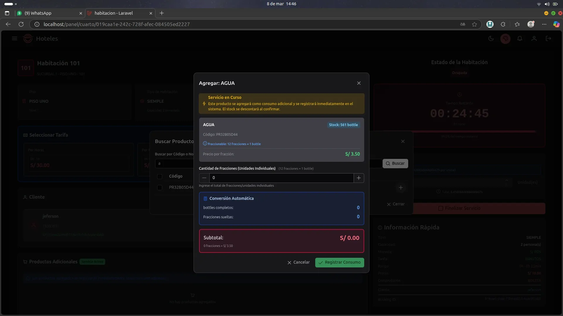The image size is (563, 316).
Task: Focus the fraction quantity input field
Action: (x=281, y=178)
